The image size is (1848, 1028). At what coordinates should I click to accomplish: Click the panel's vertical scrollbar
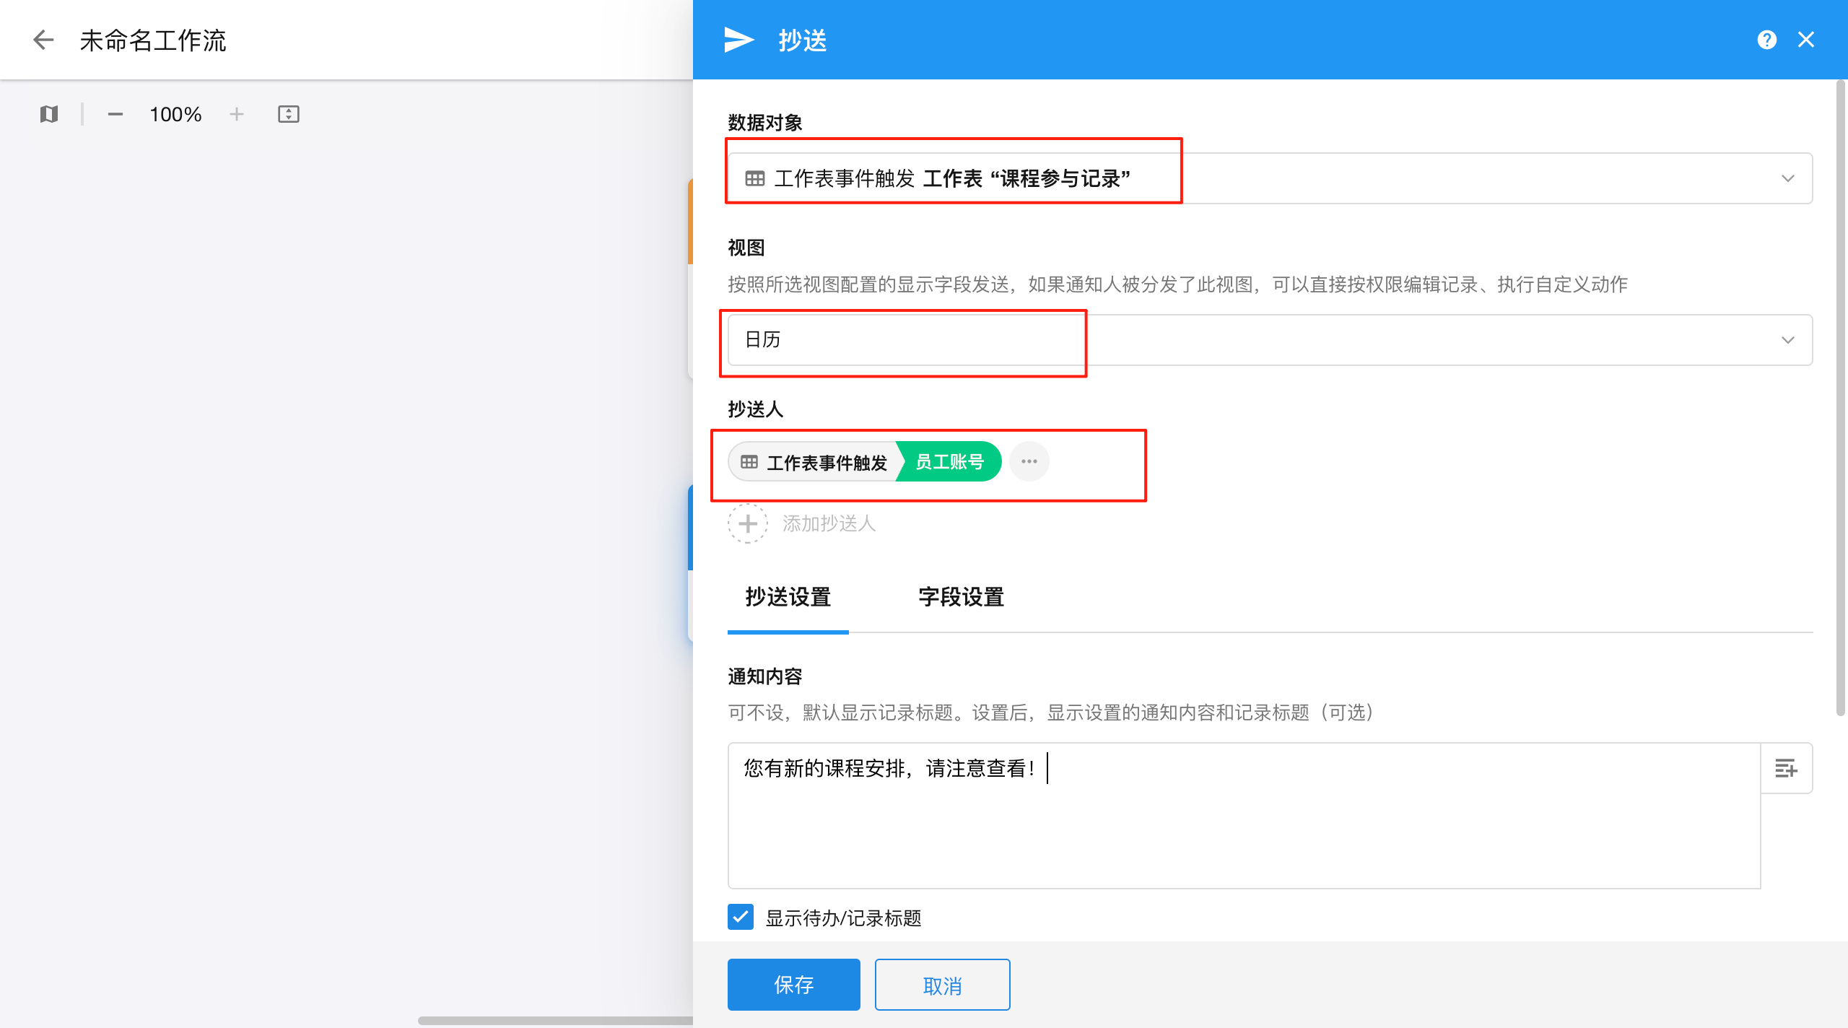[1840, 397]
